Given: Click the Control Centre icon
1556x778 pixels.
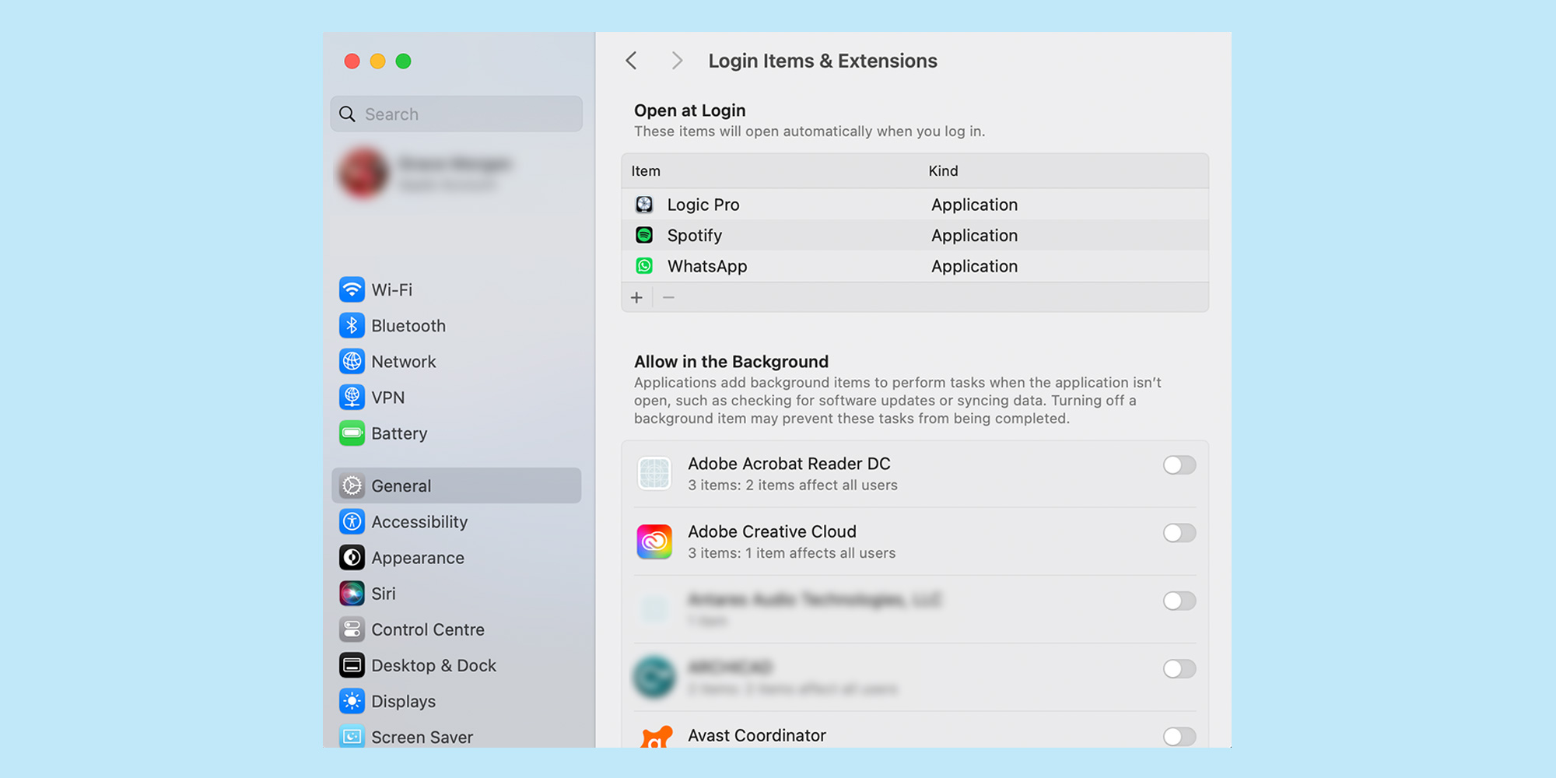Looking at the screenshot, I should click(x=352, y=629).
